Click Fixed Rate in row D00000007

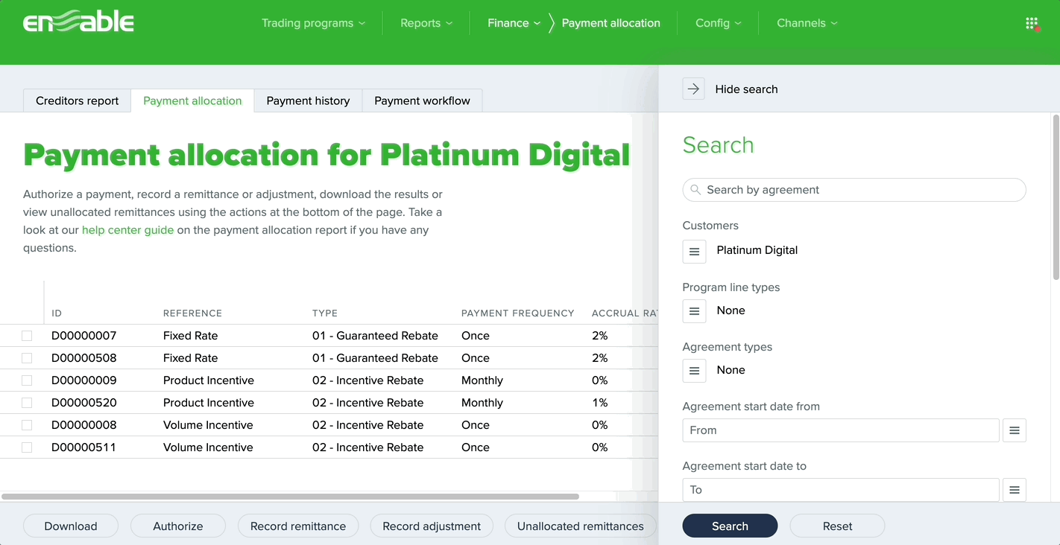pyautogui.click(x=191, y=336)
